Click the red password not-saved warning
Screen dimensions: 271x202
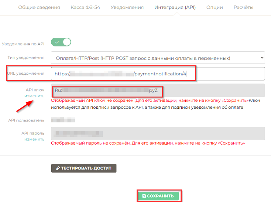pos(148,143)
